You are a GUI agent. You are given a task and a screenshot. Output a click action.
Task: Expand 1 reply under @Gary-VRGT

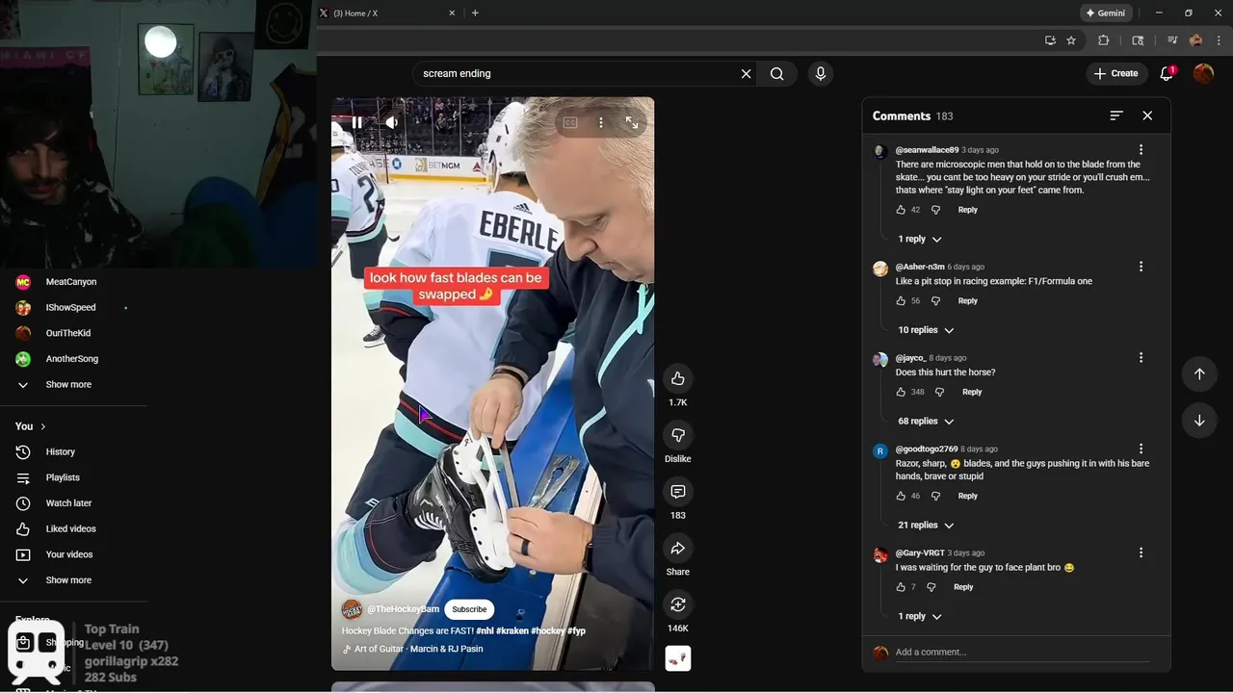tap(920, 616)
